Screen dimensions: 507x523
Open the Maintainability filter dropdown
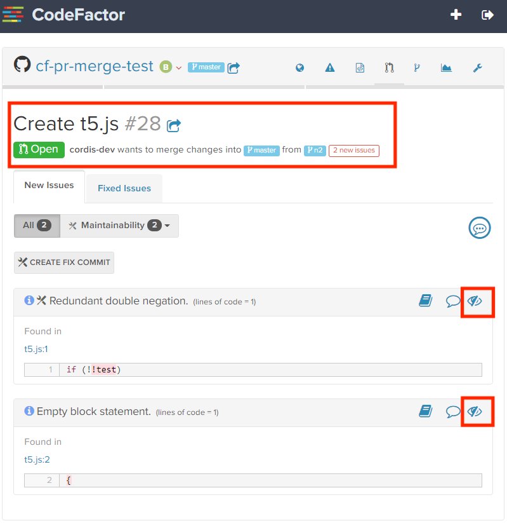click(119, 226)
